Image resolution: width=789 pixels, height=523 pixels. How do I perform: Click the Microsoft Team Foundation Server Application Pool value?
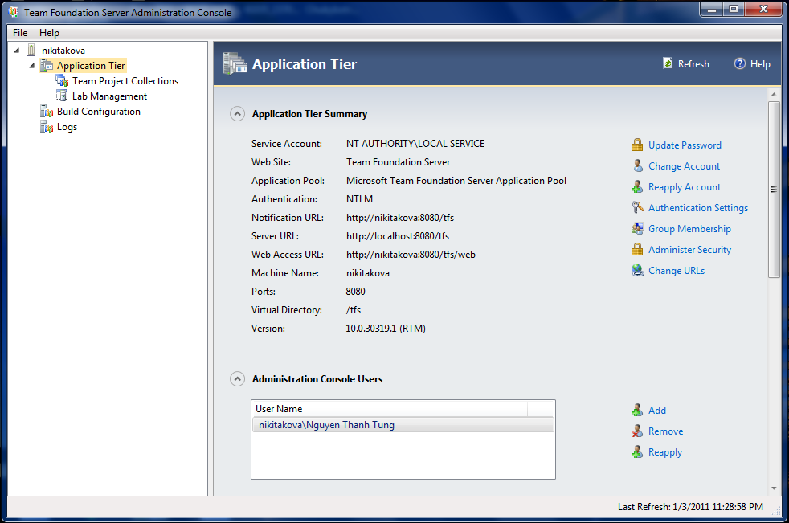click(456, 180)
